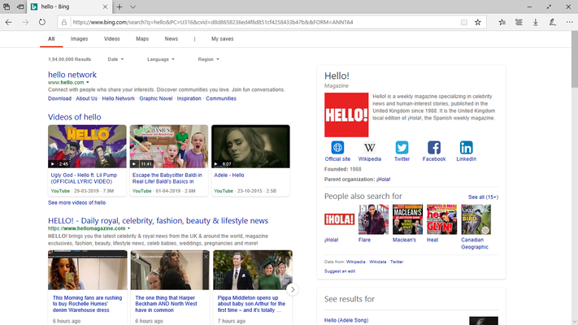
Task: Switch to the Videos tab
Action: point(111,39)
